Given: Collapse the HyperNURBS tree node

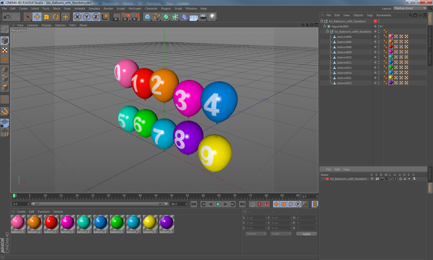Looking at the screenshot, I should (x=325, y=26).
